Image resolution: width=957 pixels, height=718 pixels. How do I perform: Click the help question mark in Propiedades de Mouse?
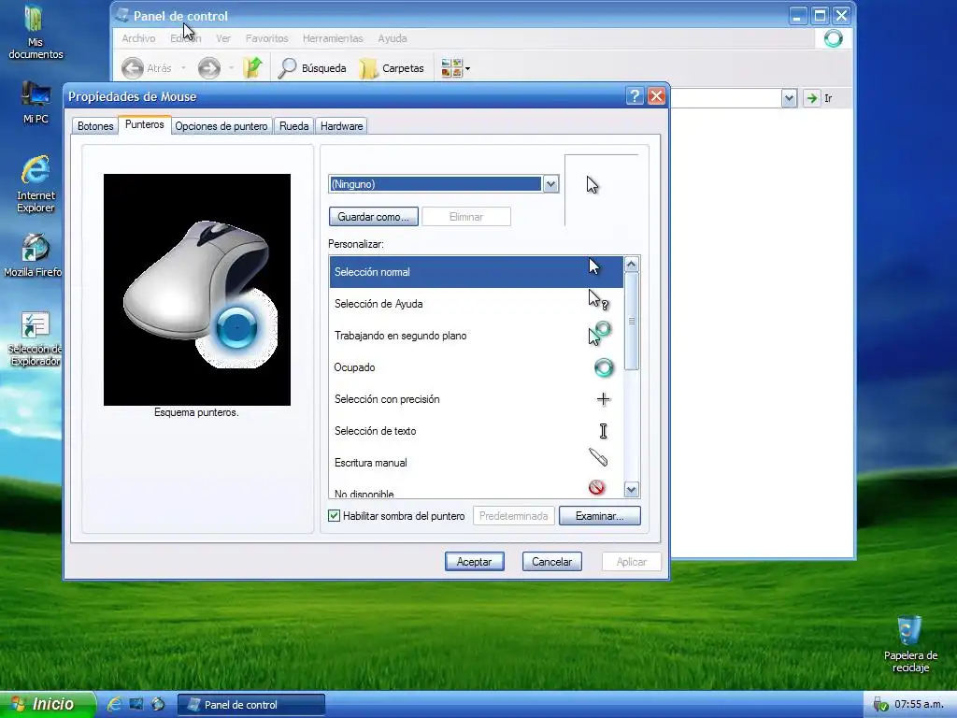(635, 96)
